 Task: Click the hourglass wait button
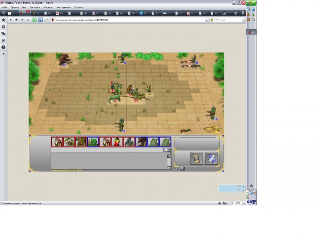pos(197,158)
